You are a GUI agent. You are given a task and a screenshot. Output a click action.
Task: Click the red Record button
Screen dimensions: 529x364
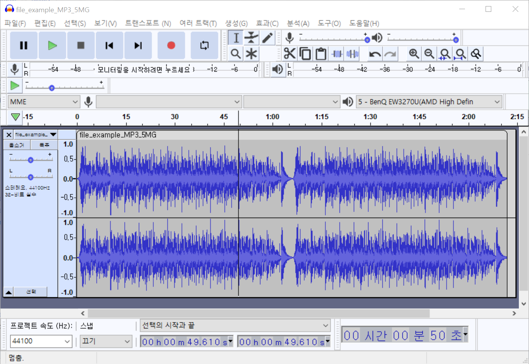click(171, 45)
